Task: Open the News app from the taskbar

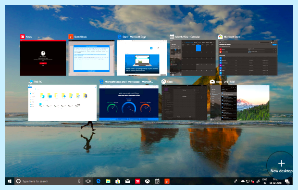Action: [x=137, y=181]
